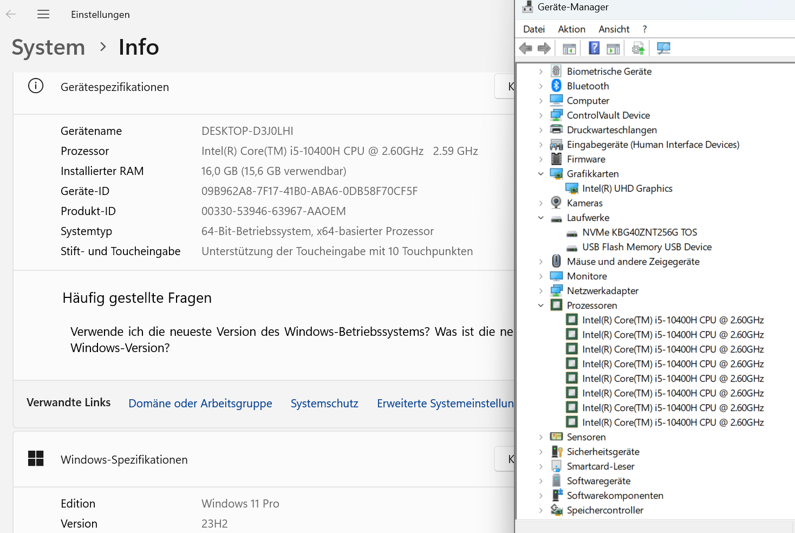The width and height of the screenshot is (795, 533).
Task: Expand the Softwaregeräte node
Action: pyautogui.click(x=540, y=481)
